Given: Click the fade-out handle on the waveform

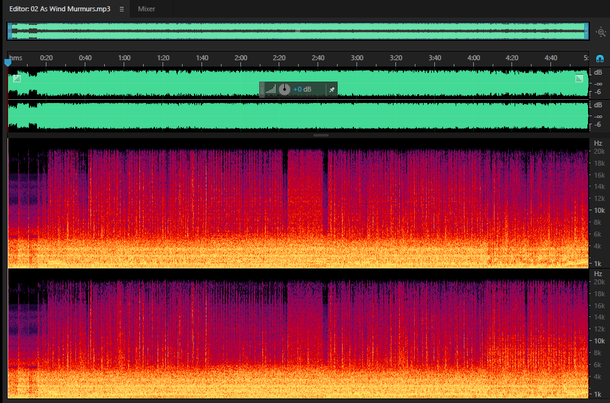Looking at the screenshot, I should [x=579, y=78].
